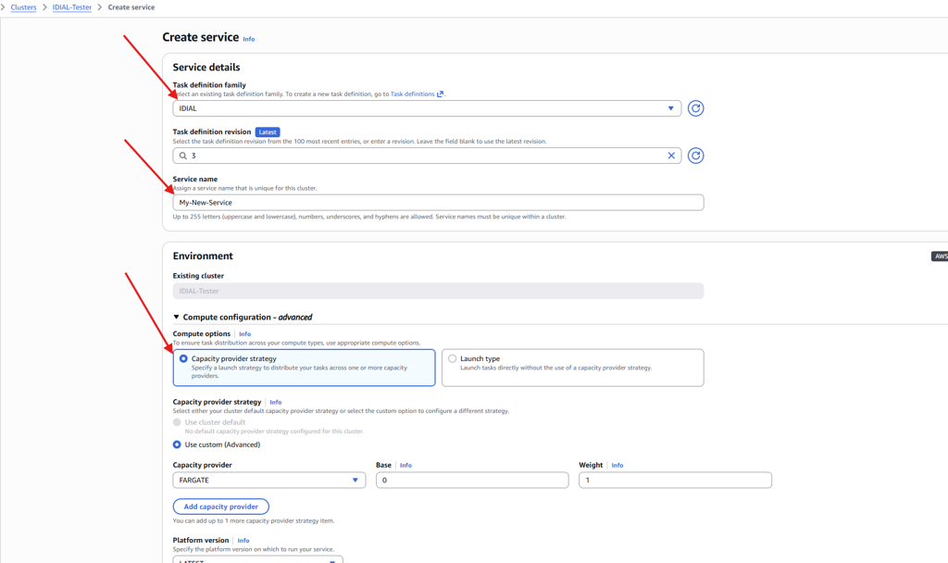Open Info link beside Compute options
The height and width of the screenshot is (563, 948).
pyautogui.click(x=244, y=333)
